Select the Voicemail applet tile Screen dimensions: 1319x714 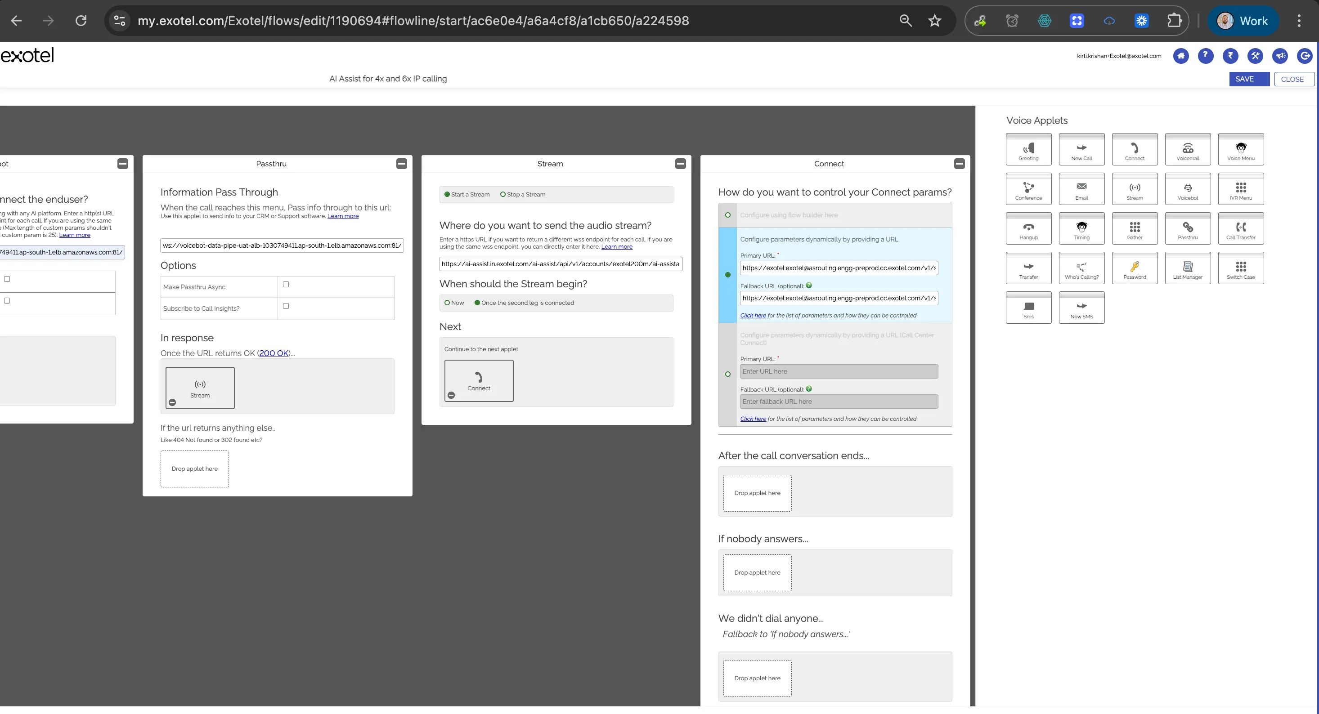point(1187,149)
